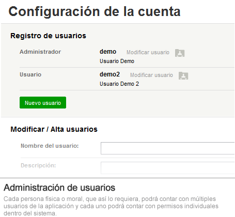Viewport: 235px width, 217px height.
Task: Click the user icon beside demo's Modificar usuario
Action: tap(180, 53)
